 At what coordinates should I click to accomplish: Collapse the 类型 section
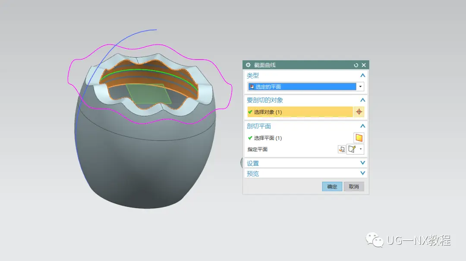point(362,75)
